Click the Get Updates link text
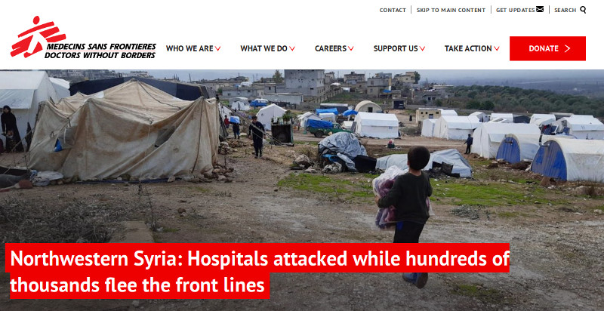The image size is (604, 311). coord(516,10)
